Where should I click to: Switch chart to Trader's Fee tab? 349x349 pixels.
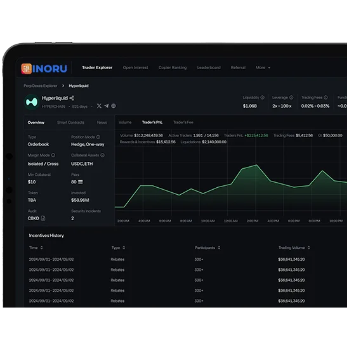(183, 122)
